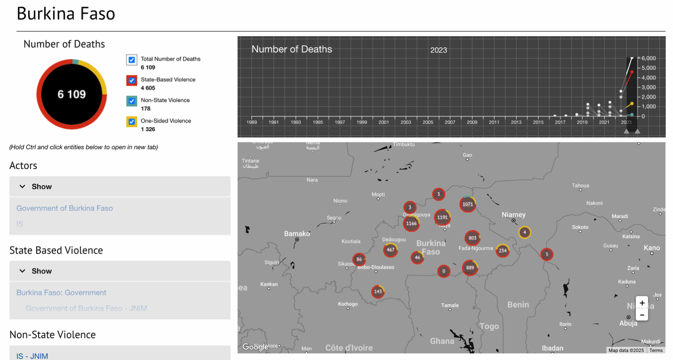
Task: Uncheck Total Number of Deaths checkbox
Action: click(x=132, y=60)
